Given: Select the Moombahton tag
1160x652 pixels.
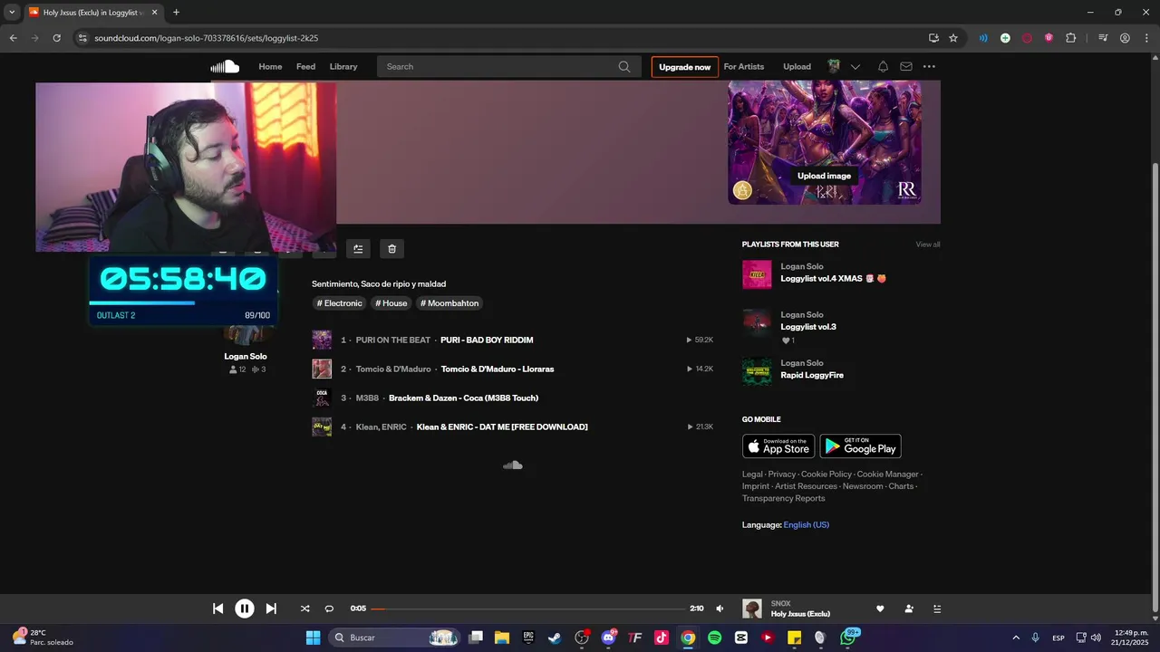Looking at the screenshot, I should pos(450,303).
